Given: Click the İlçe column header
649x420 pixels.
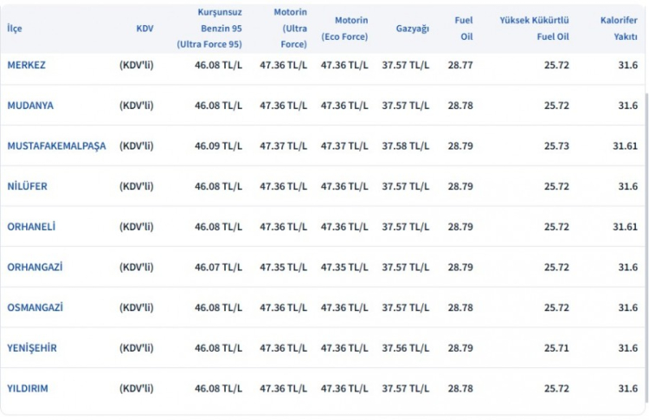Looking at the screenshot, I should pyautogui.click(x=15, y=29).
